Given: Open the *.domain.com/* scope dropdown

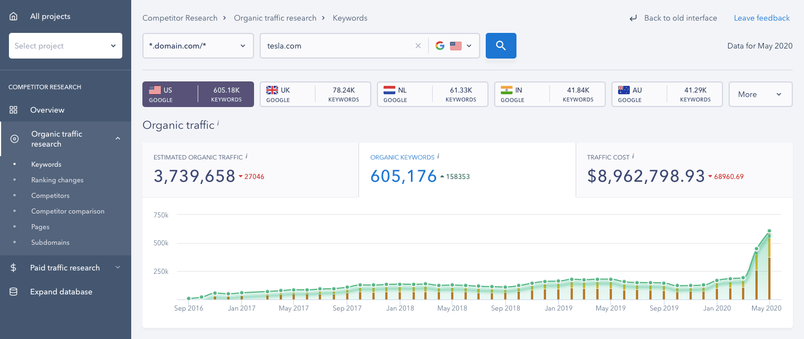Looking at the screenshot, I should (x=198, y=46).
